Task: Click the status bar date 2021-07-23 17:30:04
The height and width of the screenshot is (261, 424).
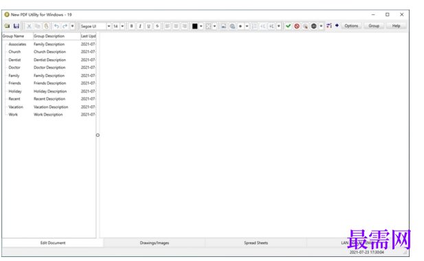Action: click(366, 252)
